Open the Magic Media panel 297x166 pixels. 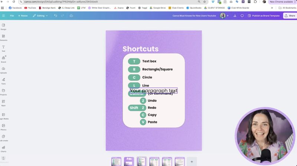tap(3, 116)
